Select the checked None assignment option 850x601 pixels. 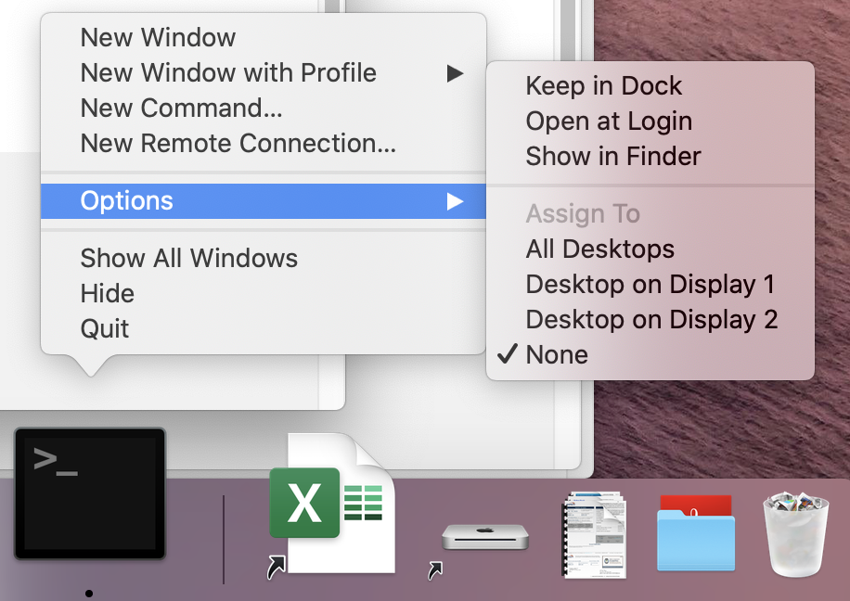pyautogui.click(x=650, y=355)
